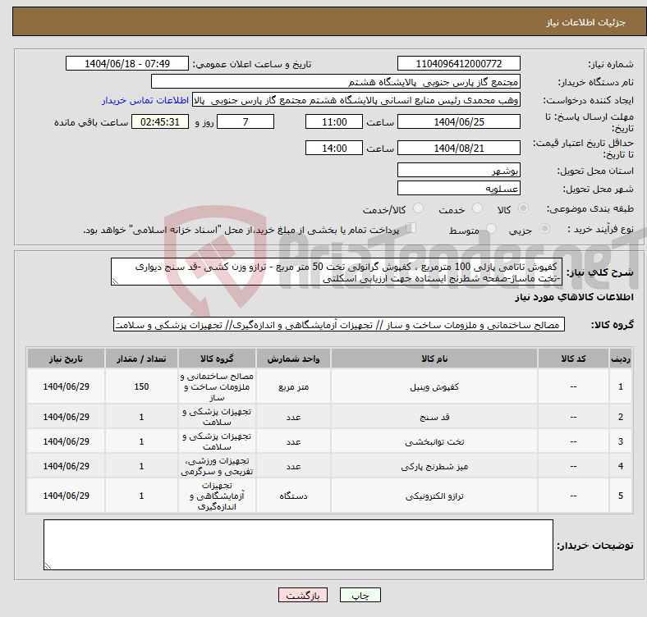Viewport: 647px width, 617px height.
Task: Click the مصالح ساختمانی group cell in row 1
Action: point(217,386)
